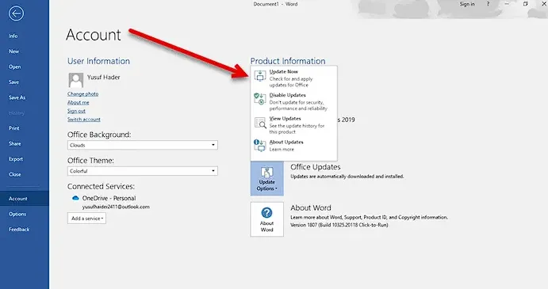This screenshot has width=548, height=289.
Task: Click the Version 1807 build text
Action: pyautogui.click(x=339, y=225)
